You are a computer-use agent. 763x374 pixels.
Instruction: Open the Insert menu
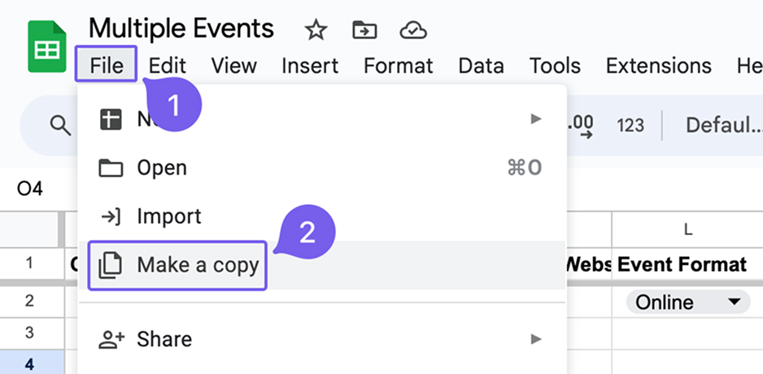310,66
